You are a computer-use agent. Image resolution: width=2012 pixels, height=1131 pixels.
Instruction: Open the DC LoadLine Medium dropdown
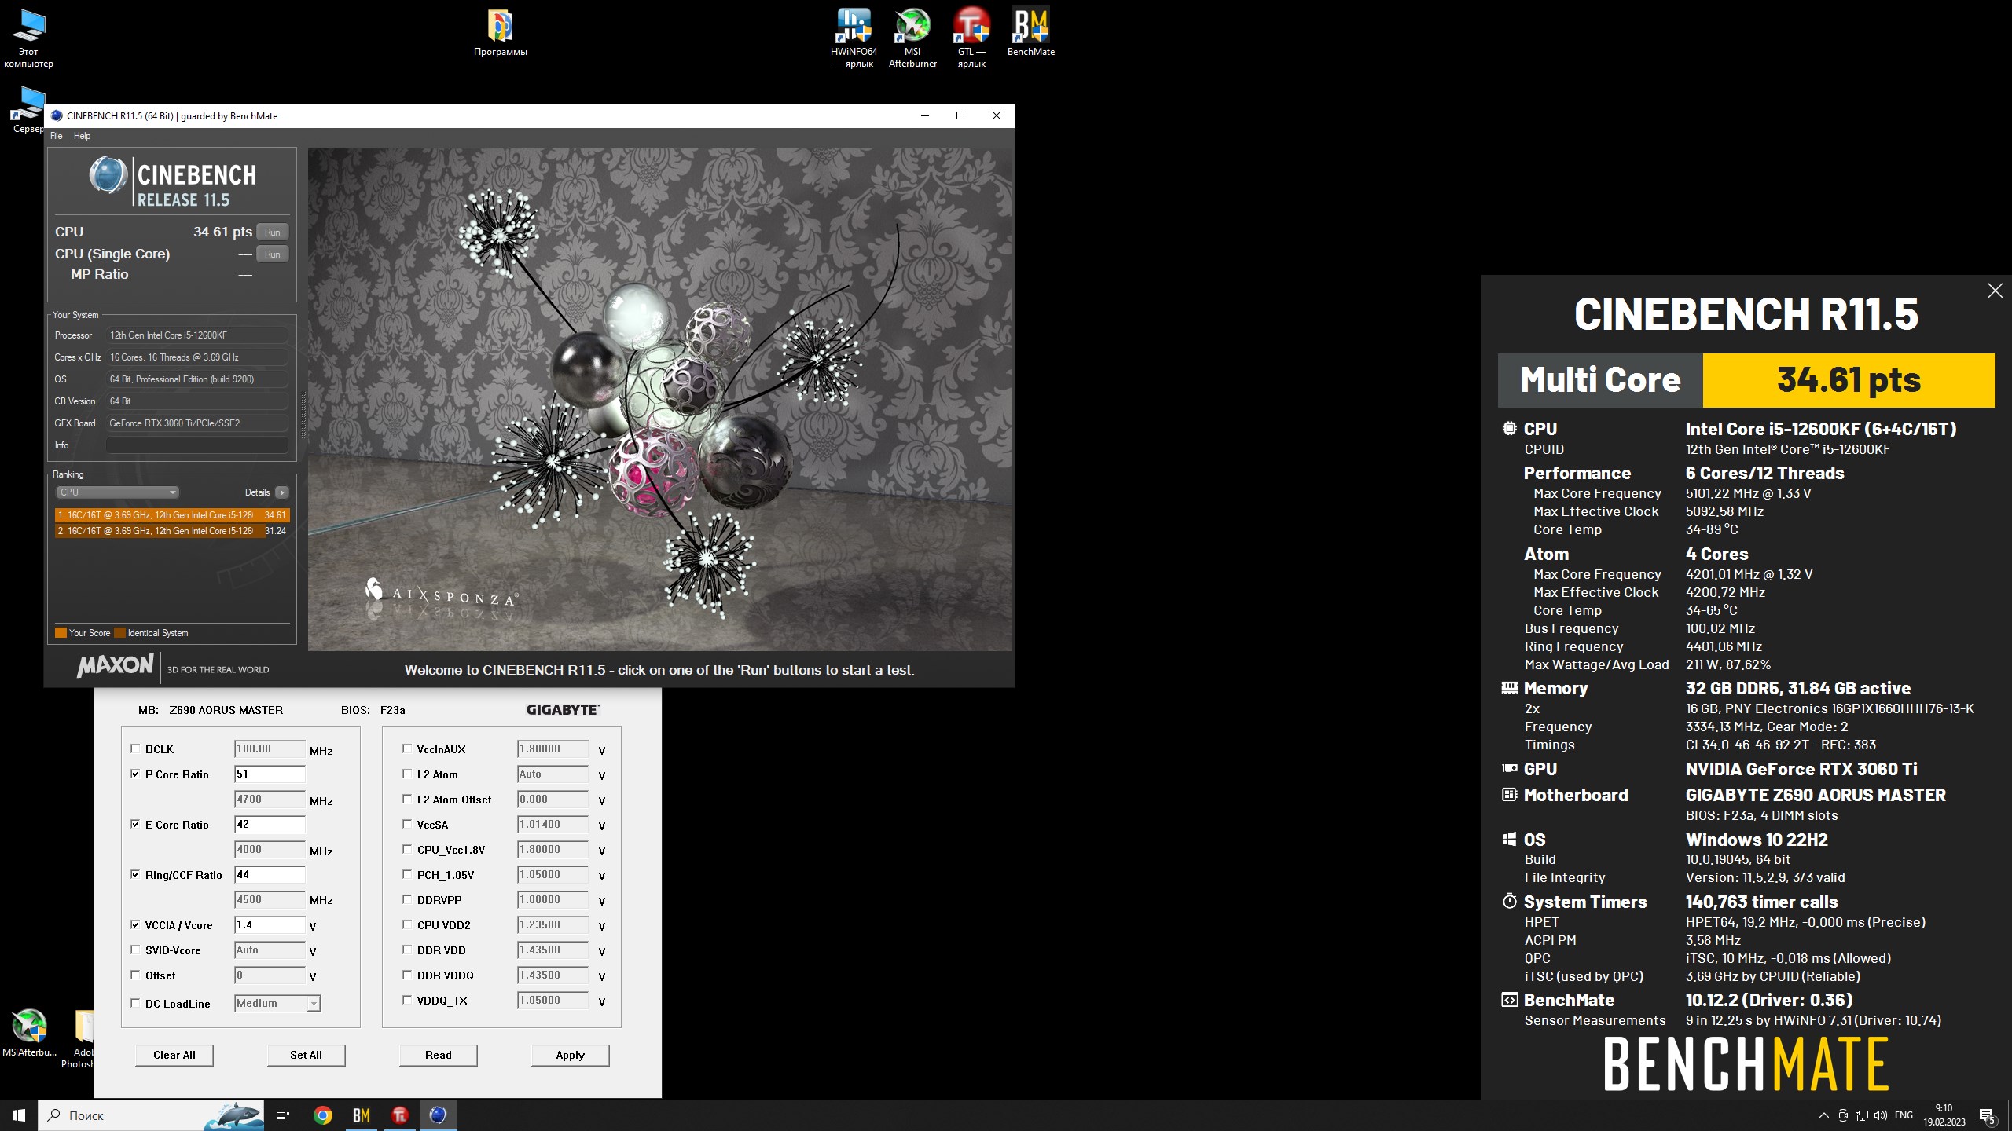point(277,1003)
